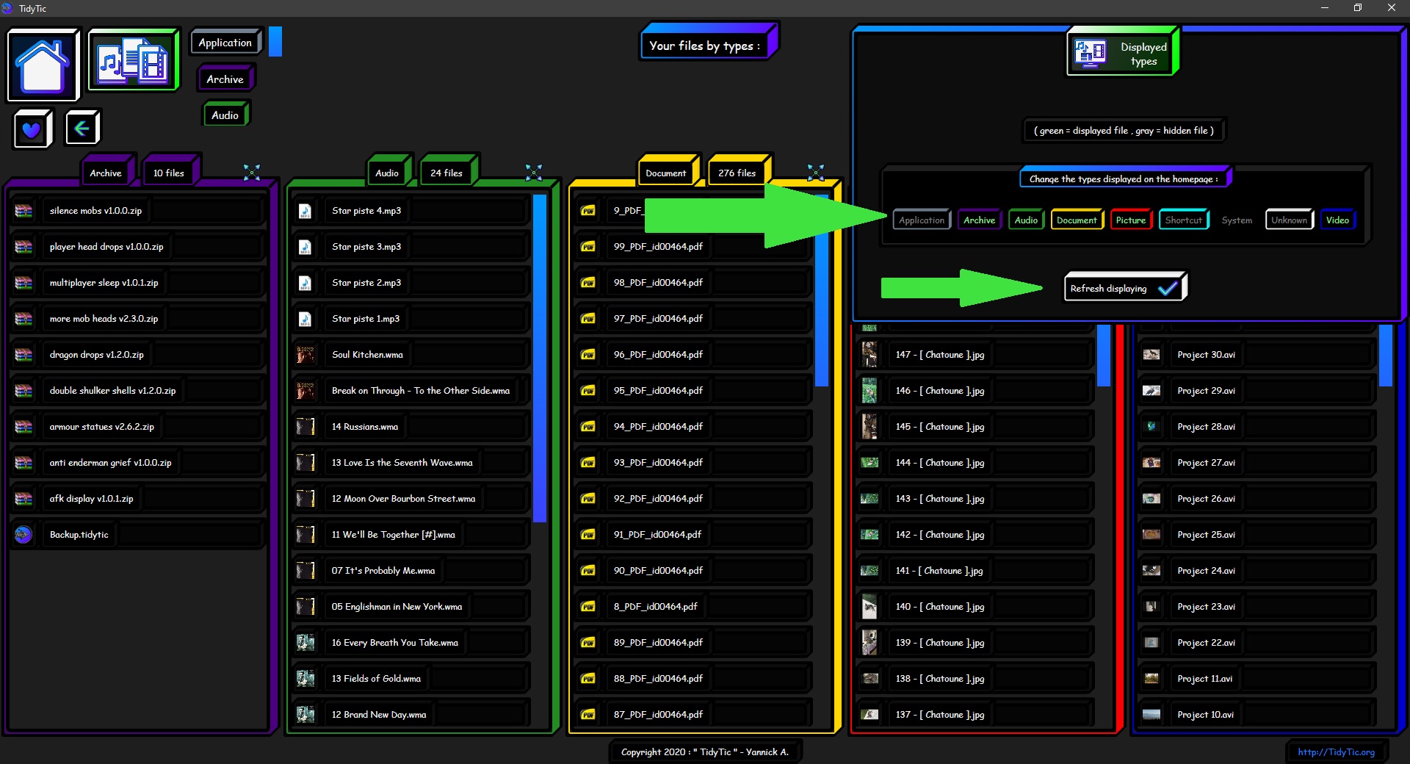Image resolution: width=1410 pixels, height=764 pixels.
Task: Jump to the Audio category at top left
Action: [225, 115]
